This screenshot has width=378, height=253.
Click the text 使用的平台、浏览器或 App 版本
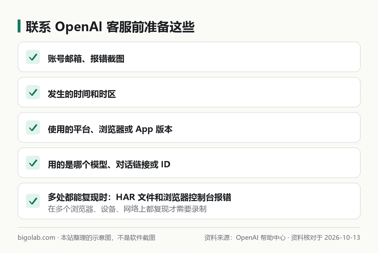click(x=110, y=129)
